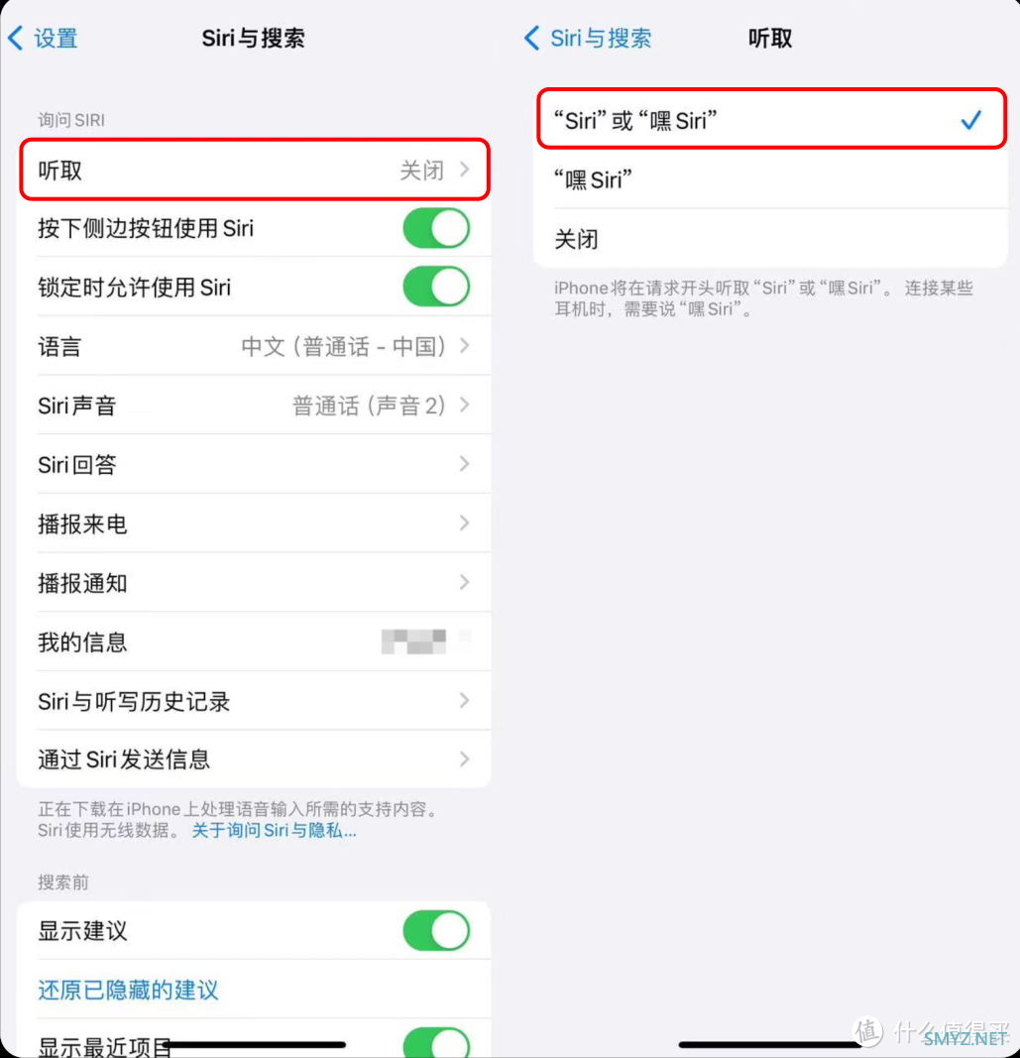The width and height of the screenshot is (1020, 1058).
Task: Tap the blue checkmark on "Siri"或"嘿Siri"
Action: click(x=971, y=120)
